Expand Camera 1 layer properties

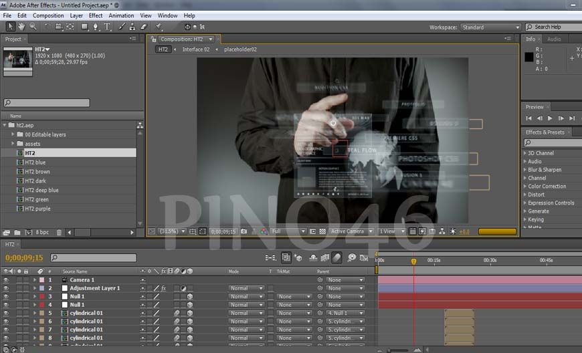point(35,280)
